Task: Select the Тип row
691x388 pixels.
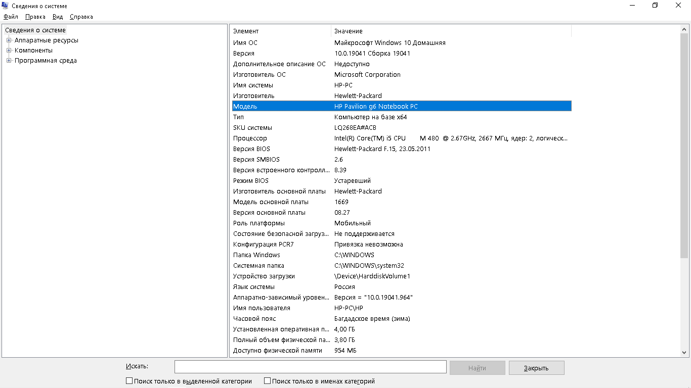Action: click(402, 117)
